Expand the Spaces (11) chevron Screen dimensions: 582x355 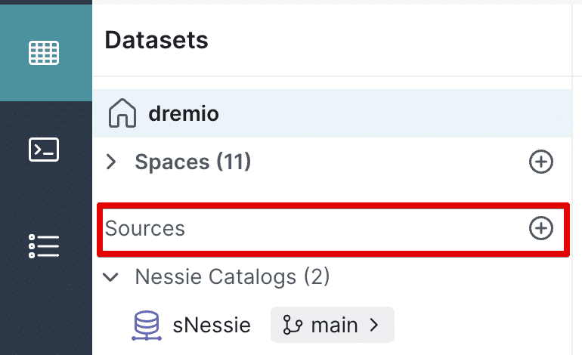pyautogui.click(x=111, y=162)
